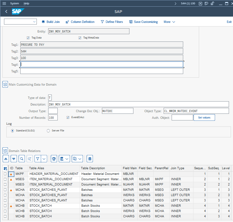This screenshot has width=233, height=222.
Task: Click the Find Next icon in table toolbar
Action: (30, 159)
